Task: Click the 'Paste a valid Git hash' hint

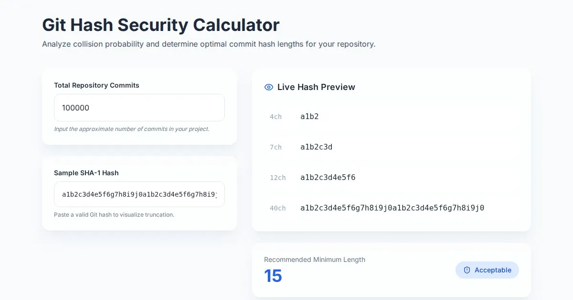Action: (x=114, y=215)
